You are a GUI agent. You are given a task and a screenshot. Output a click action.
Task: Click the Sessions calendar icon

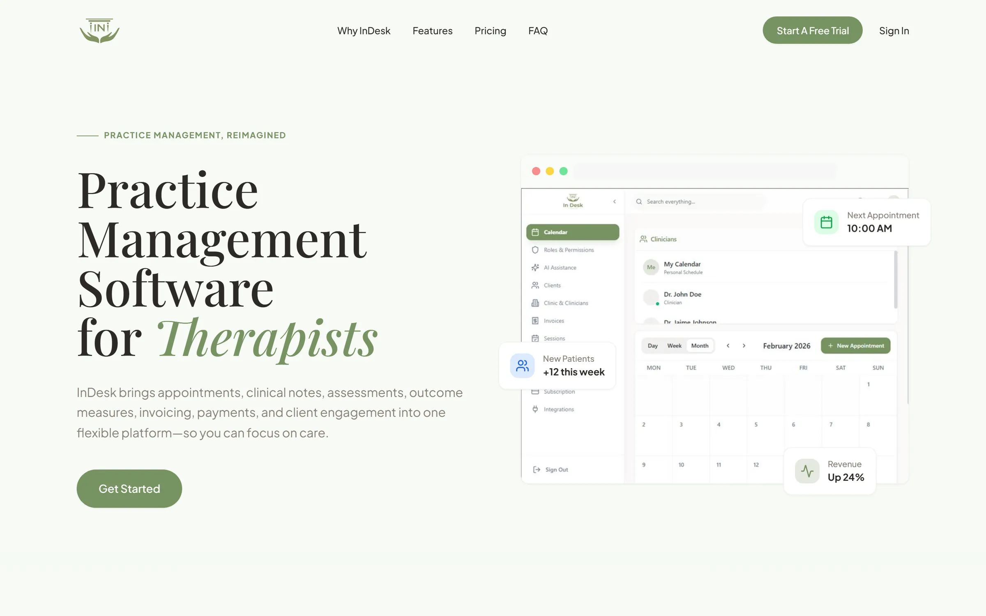535,338
